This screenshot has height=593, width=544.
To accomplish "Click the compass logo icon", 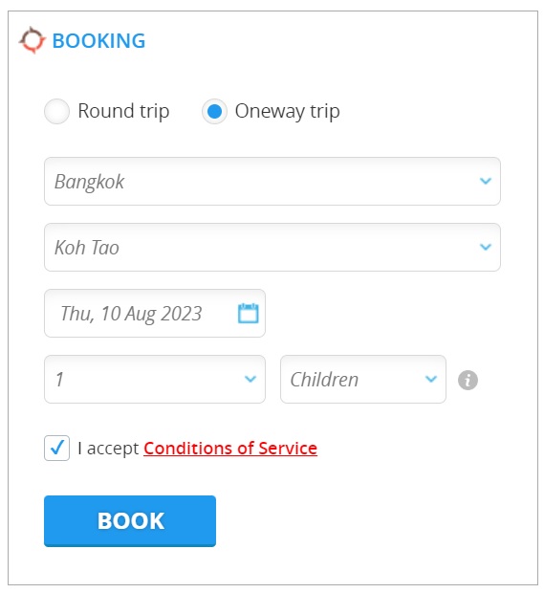I will click(x=33, y=40).
